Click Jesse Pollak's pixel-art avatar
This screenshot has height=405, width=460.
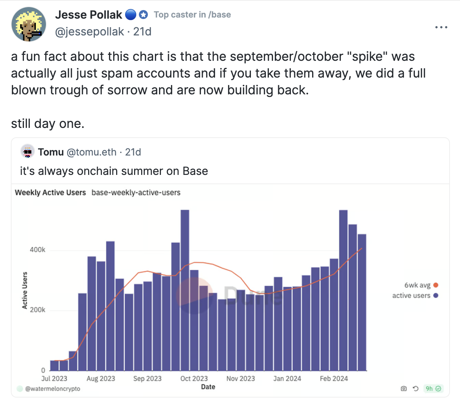point(29,24)
